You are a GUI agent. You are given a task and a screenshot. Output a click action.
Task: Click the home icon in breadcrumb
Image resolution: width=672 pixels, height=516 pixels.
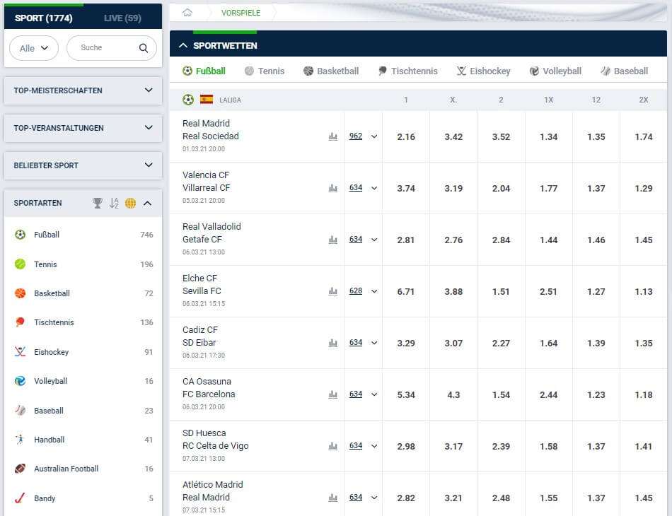[x=187, y=13]
